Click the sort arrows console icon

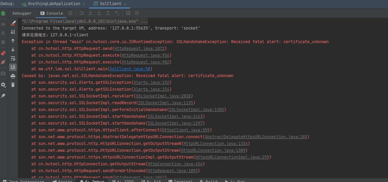pyautogui.click(x=13, y=32)
